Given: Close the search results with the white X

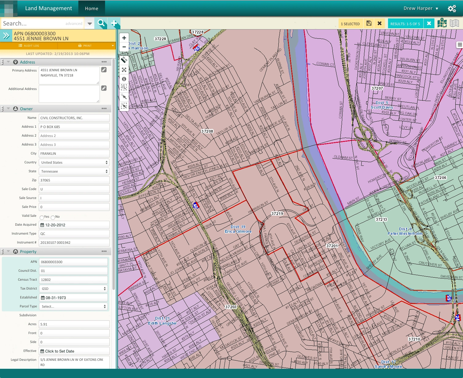Looking at the screenshot, I should [x=429, y=23].
